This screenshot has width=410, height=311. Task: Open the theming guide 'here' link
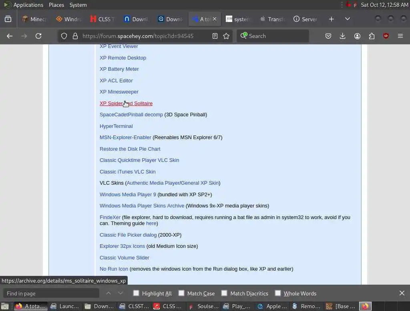151,223
